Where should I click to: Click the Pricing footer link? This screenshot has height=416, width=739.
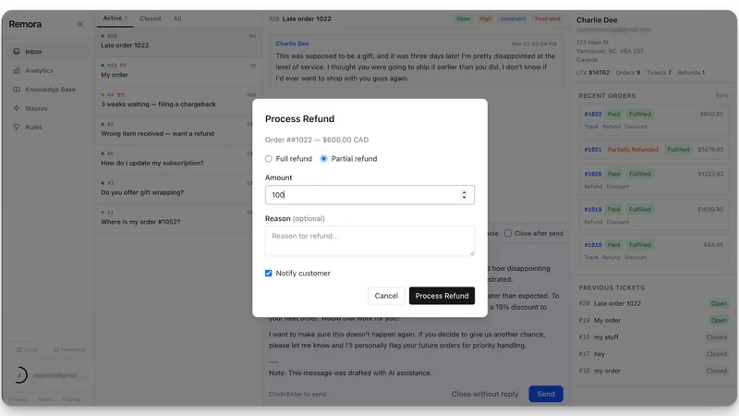click(71, 399)
